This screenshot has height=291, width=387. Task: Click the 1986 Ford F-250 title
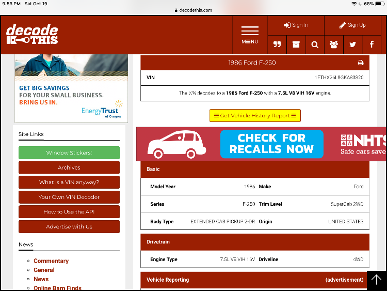coord(252,63)
